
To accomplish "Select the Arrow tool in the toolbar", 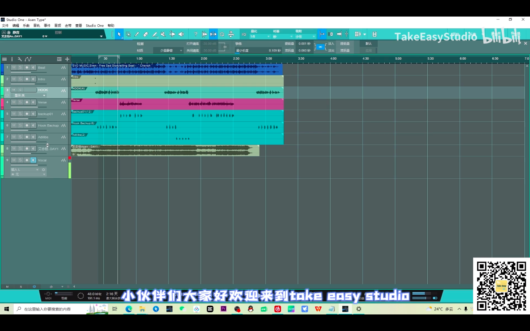I will [119, 34].
